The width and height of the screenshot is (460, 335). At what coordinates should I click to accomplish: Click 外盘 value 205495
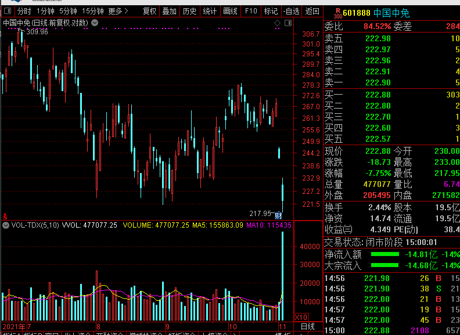(377, 195)
